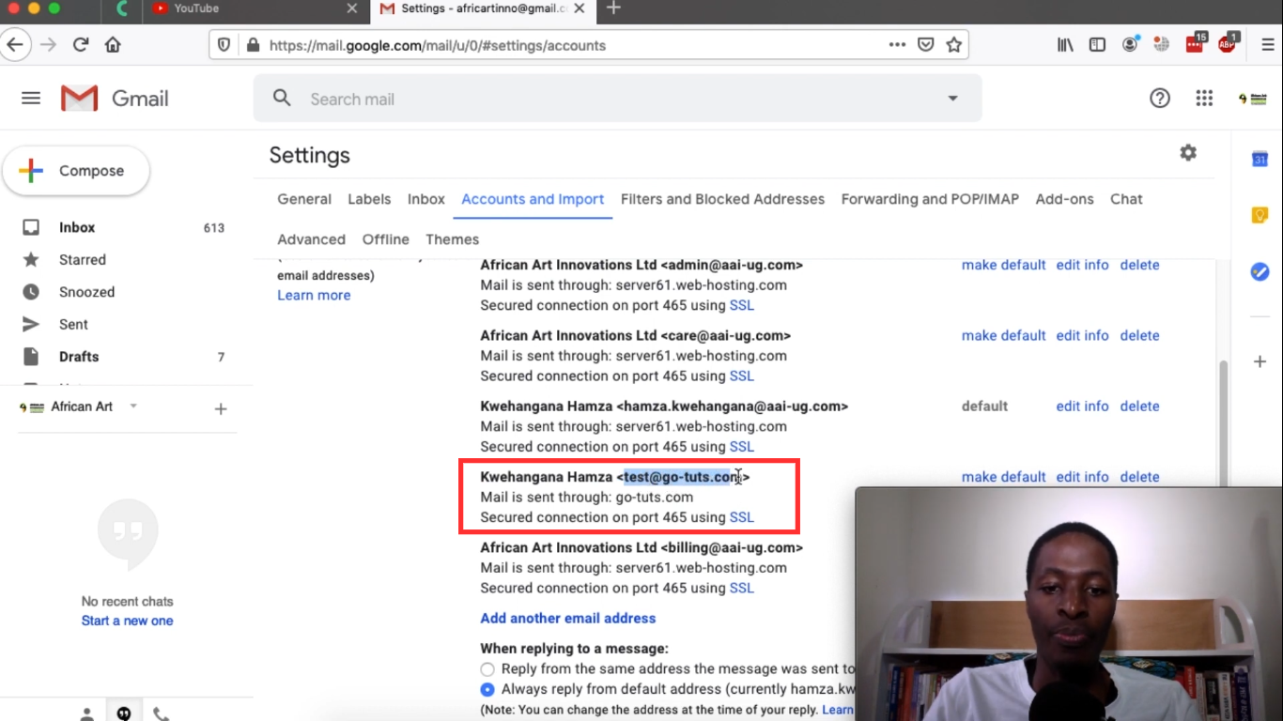The height and width of the screenshot is (721, 1283).
Task: Reload the current page
Action: coord(81,45)
